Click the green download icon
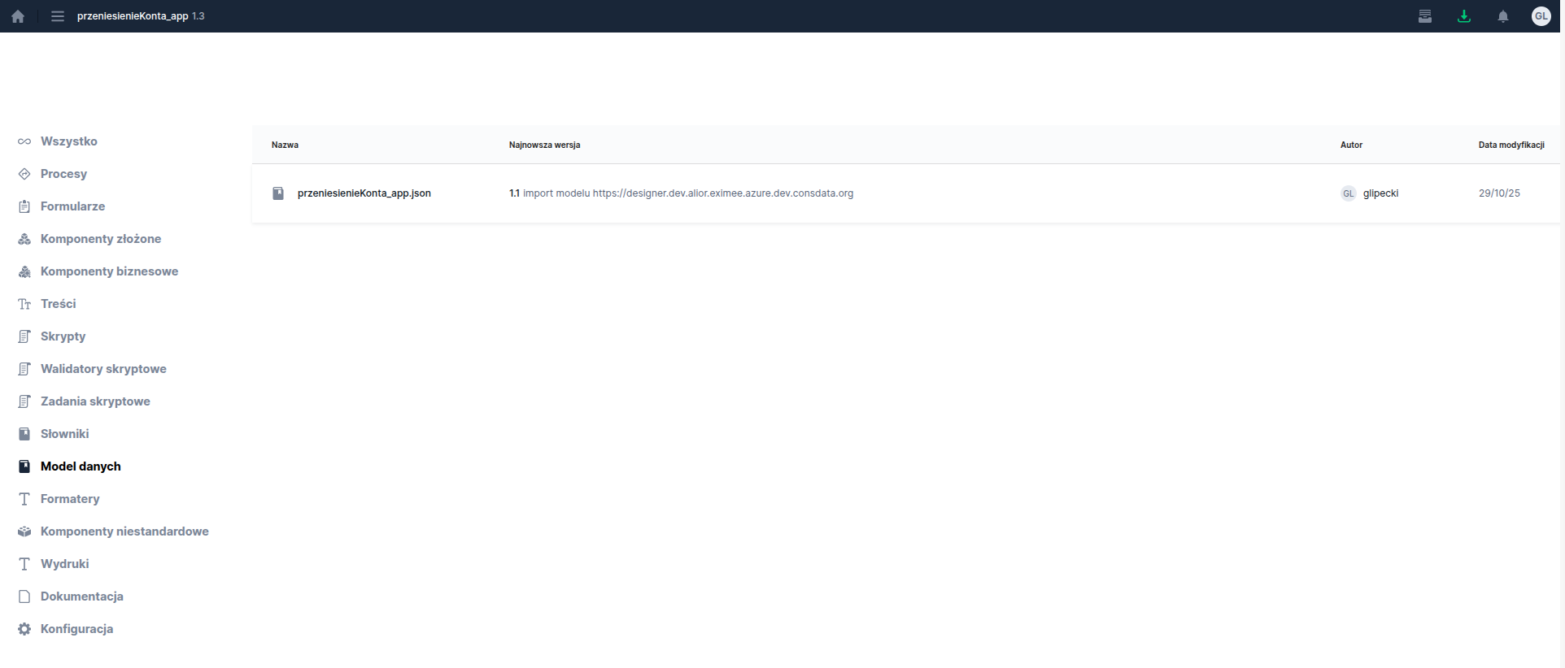The width and height of the screenshot is (1565, 668). tap(1463, 16)
